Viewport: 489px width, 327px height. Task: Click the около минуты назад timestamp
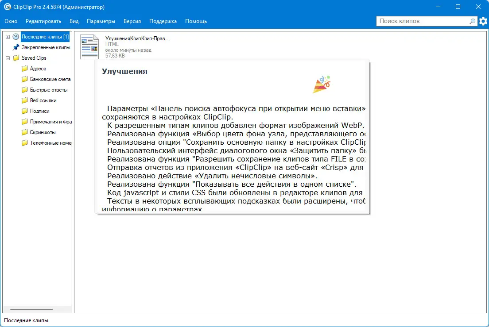pyautogui.click(x=128, y=50)
